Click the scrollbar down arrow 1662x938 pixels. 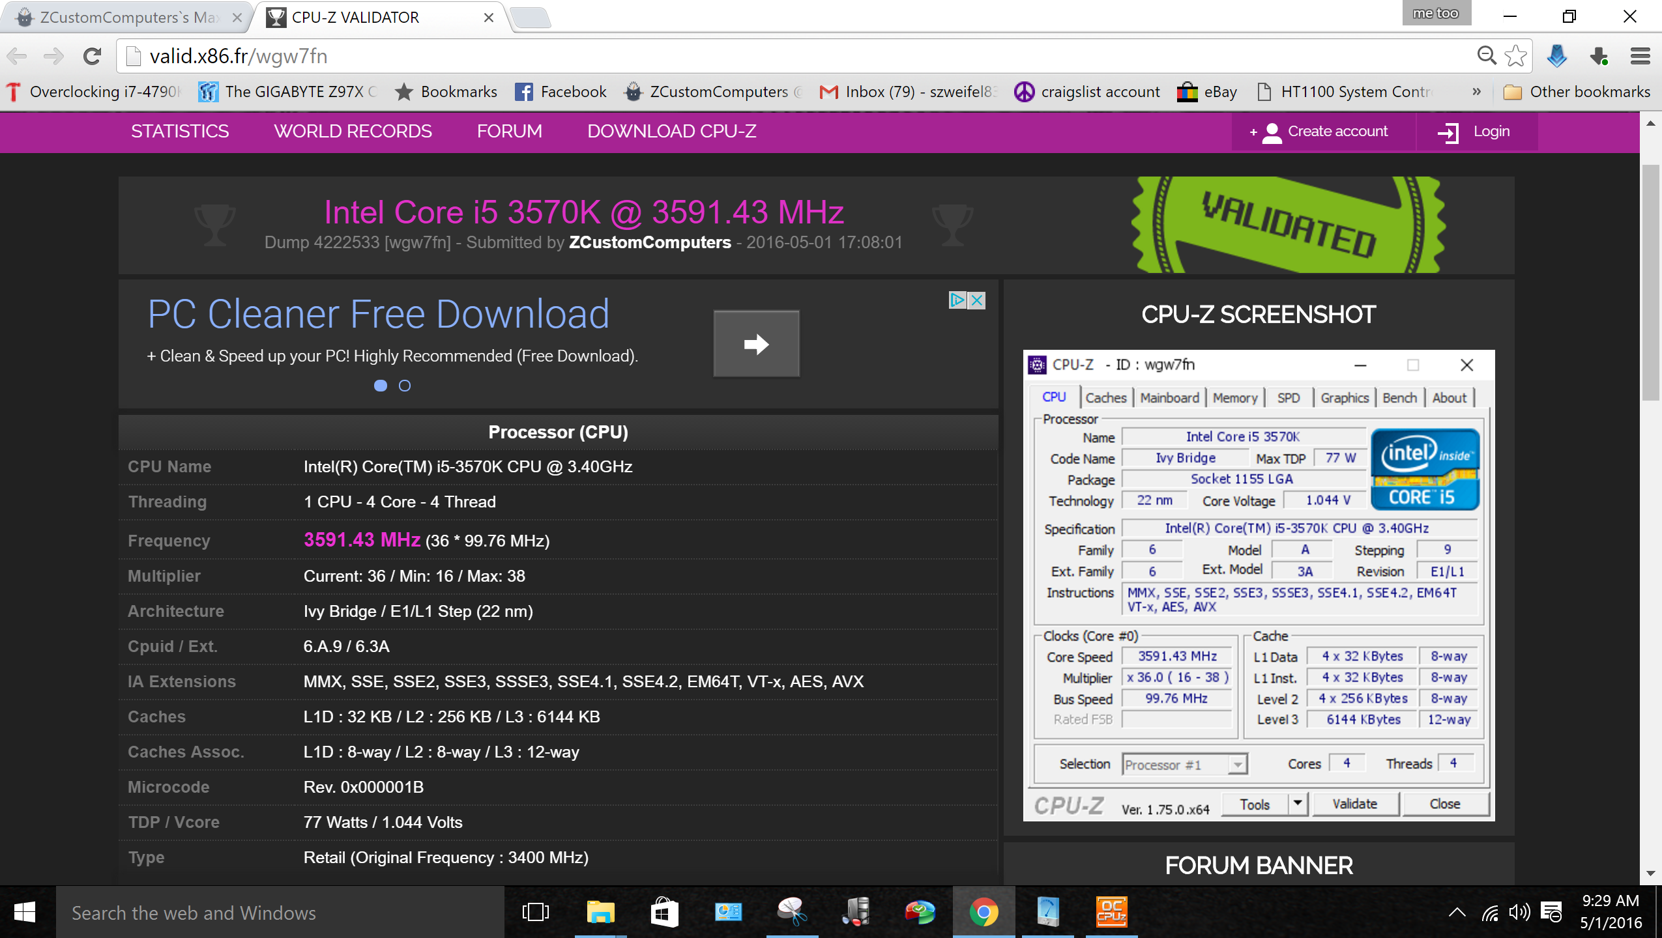tap(1650, 874)
